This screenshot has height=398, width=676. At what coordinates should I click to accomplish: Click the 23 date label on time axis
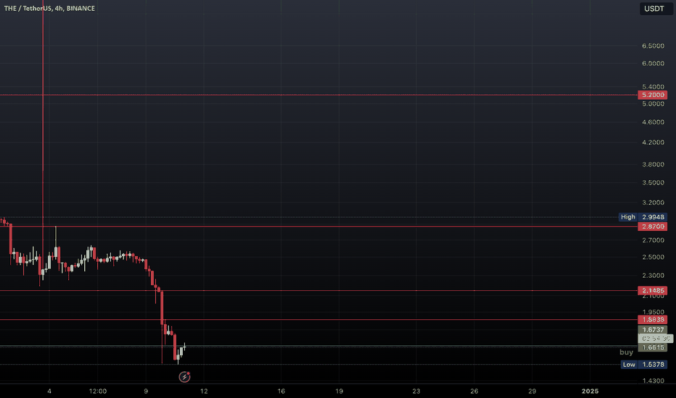click(x=416, y=391)
